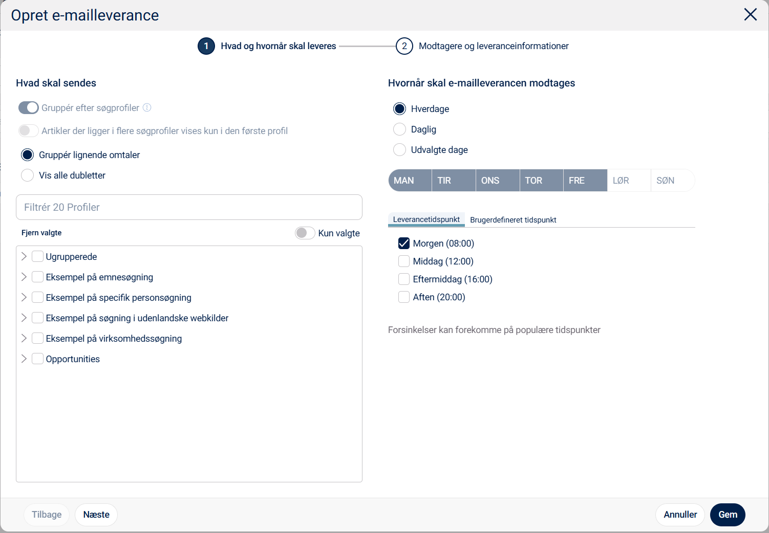The width and height of the screenshot is (769, 533).
Task: Select the Daglig radio button
Action: click(x=399, y=129)
